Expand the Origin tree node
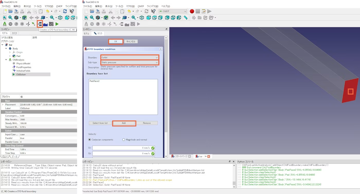 [10, 52]
